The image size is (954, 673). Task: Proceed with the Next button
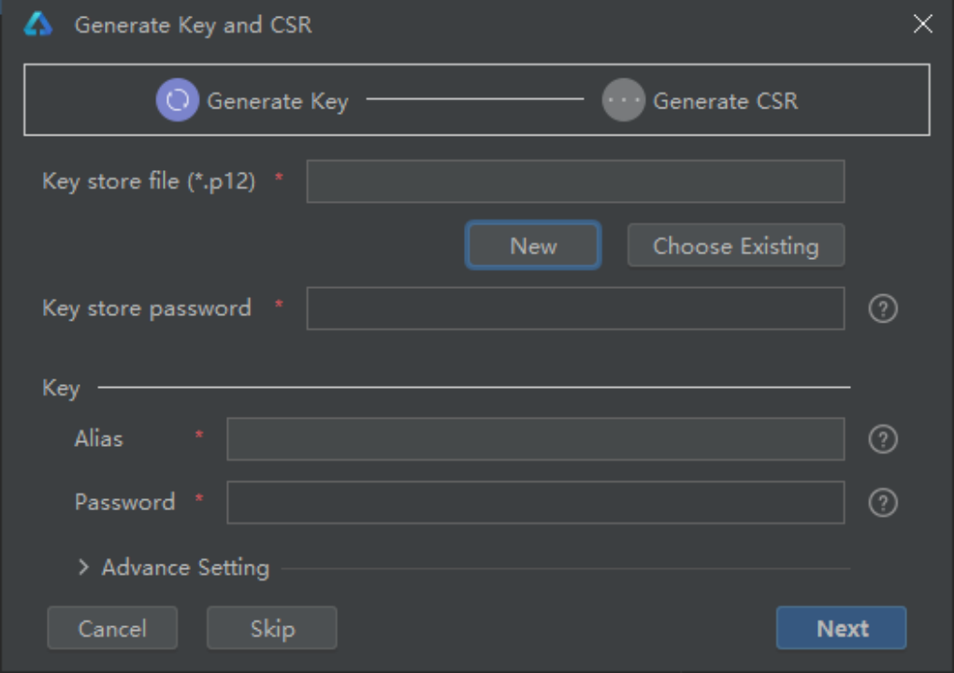coord(841,628)
